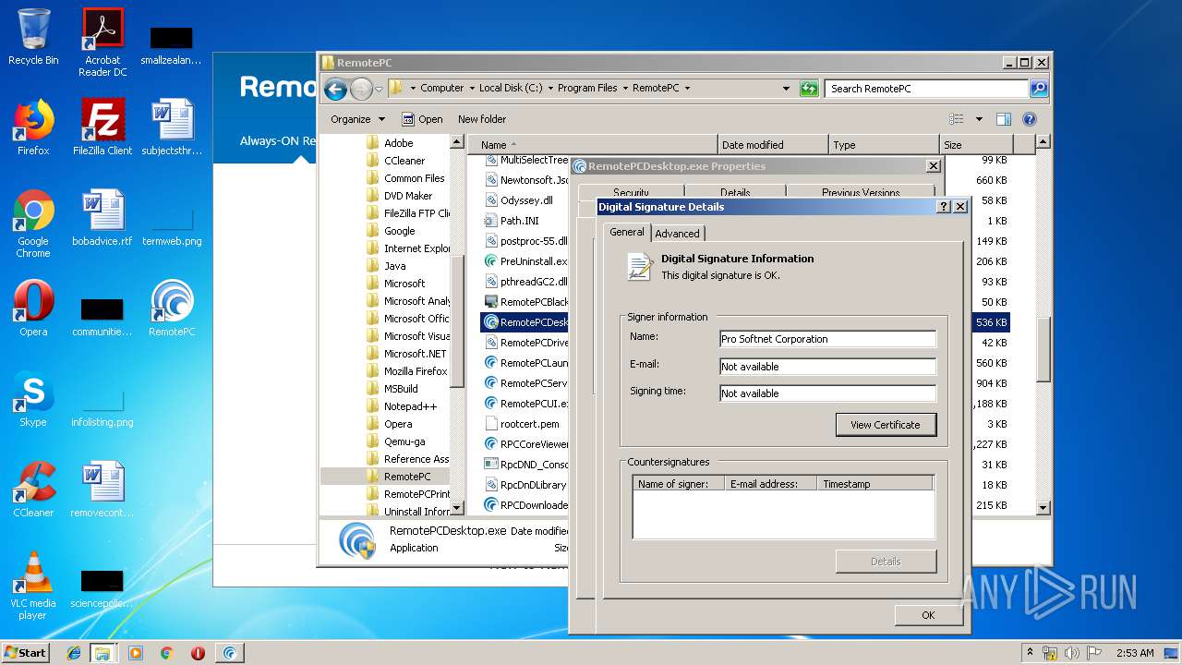This screenshot has width=1182, height=665.
Task: Click OK in Digital Signature Details
Action: coord(928,615)
